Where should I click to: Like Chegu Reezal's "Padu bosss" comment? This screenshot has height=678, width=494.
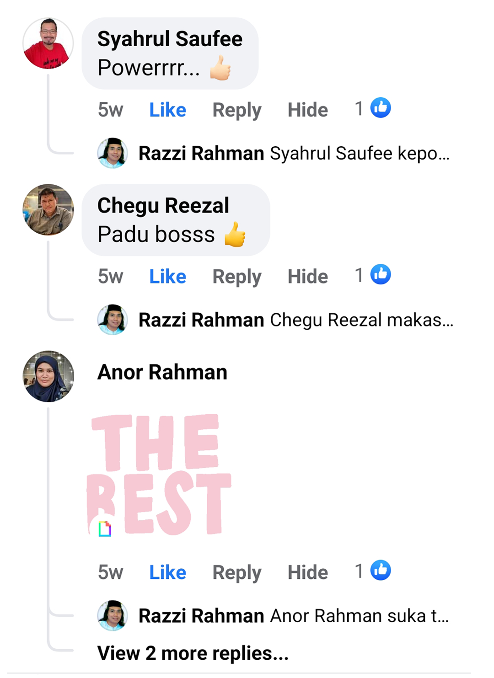tap(167, 277)
